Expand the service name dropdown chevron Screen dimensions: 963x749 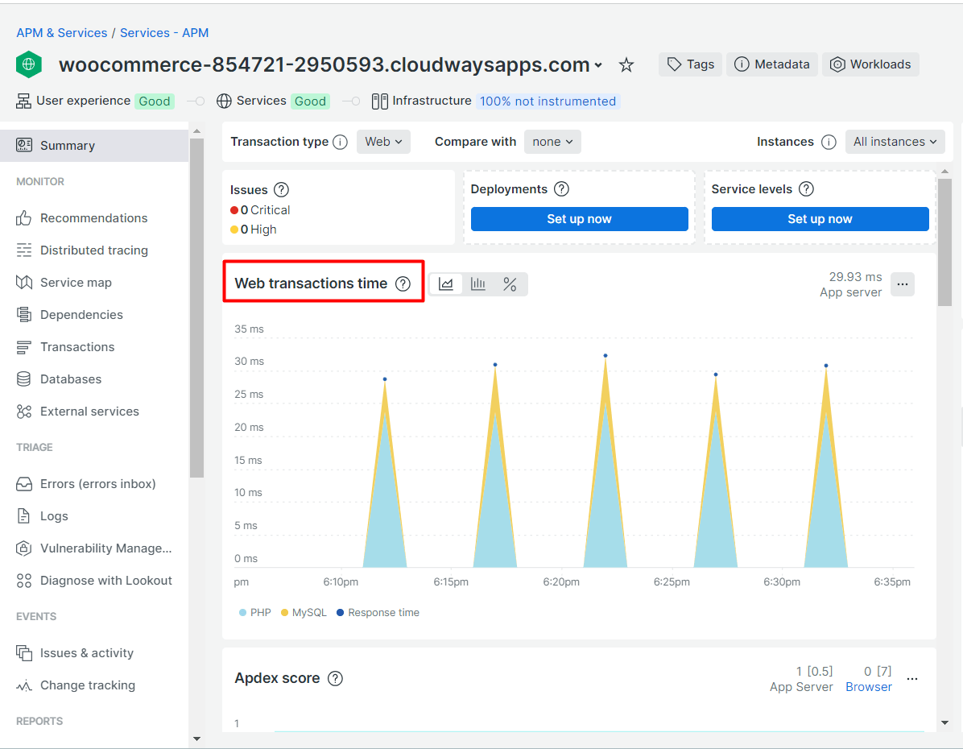click(598, 65)
